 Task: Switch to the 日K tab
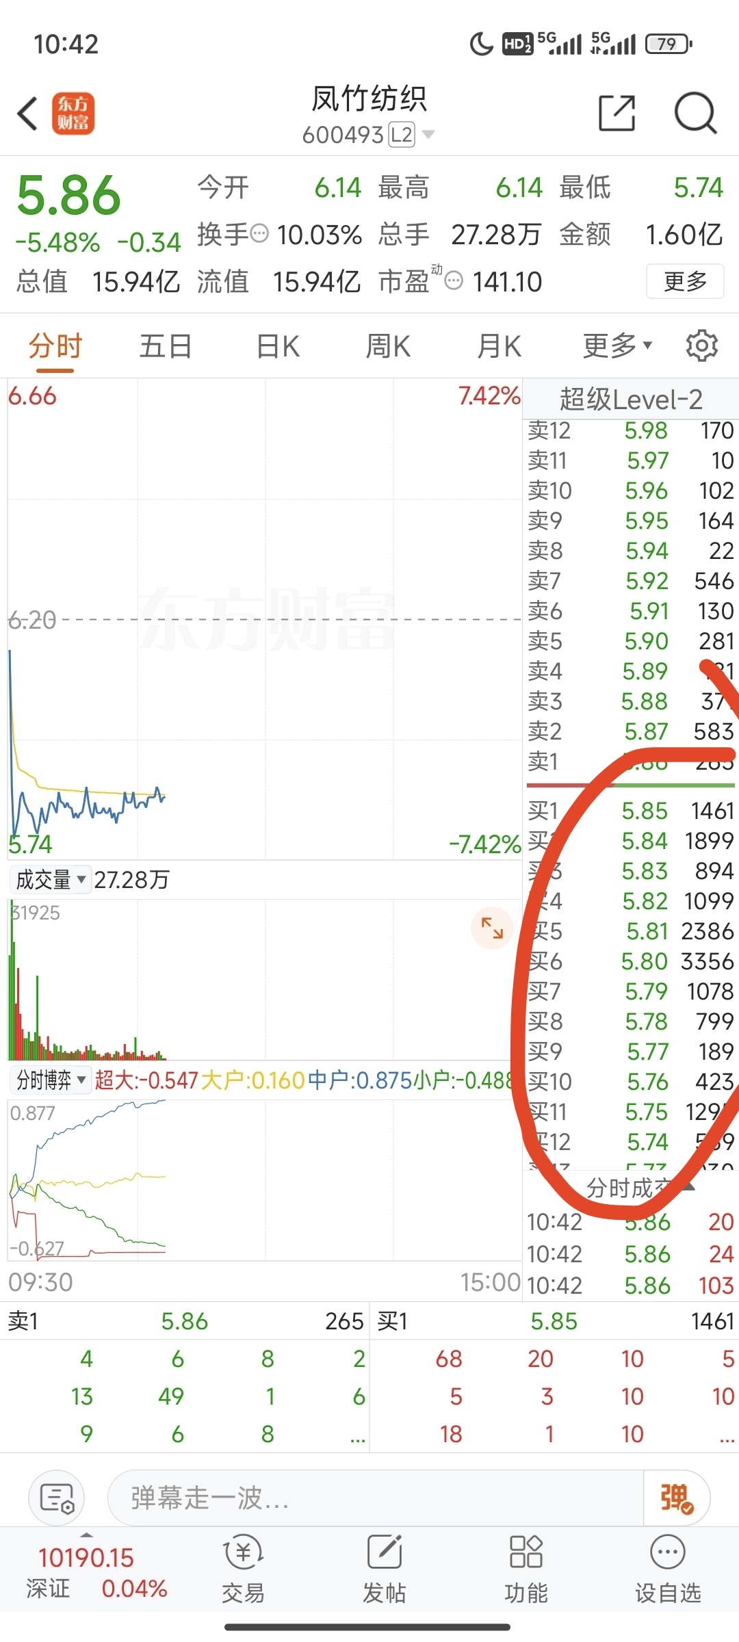pyautogui.click(x=278, y=346)
